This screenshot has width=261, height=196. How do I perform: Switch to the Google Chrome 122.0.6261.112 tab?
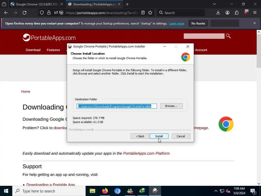click(37, 4)
